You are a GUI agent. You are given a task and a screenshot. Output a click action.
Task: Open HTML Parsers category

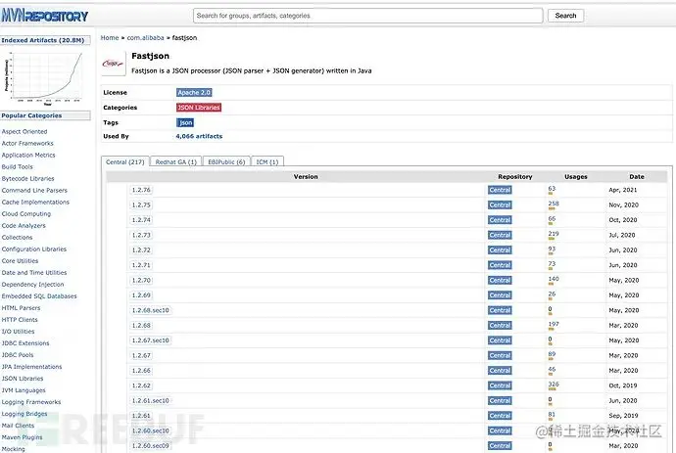[x=22, y=308]
